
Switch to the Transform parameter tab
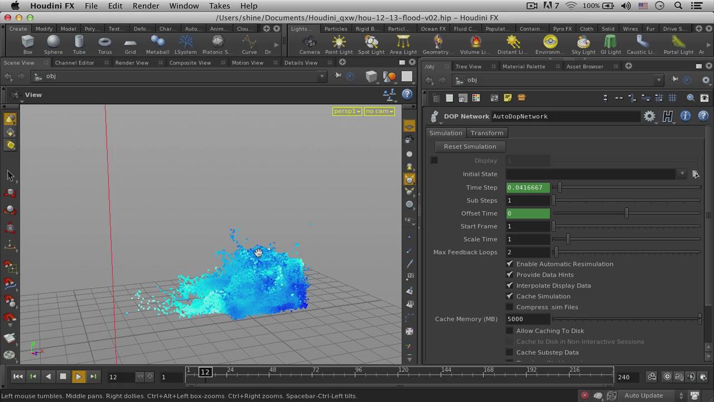(x=487, y=133)
